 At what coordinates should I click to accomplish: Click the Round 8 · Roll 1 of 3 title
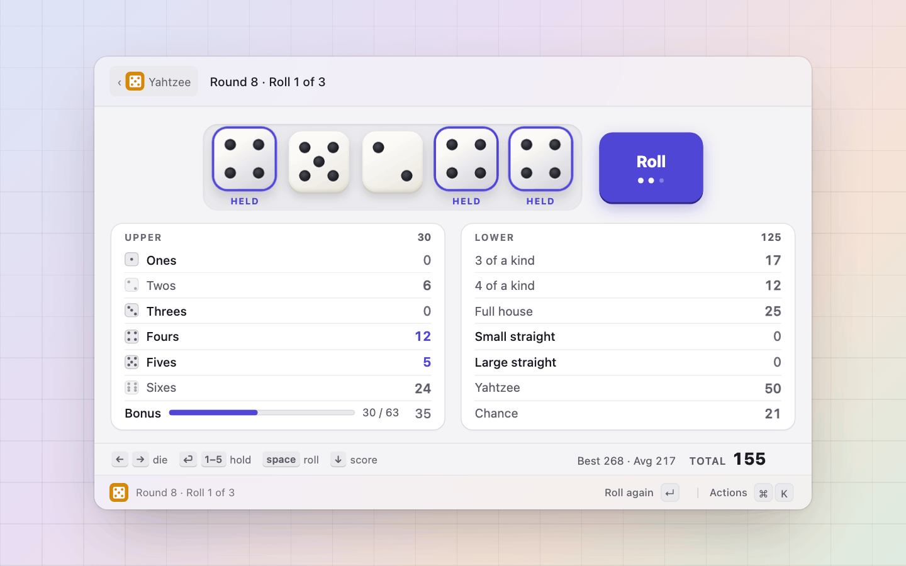(x=267, y=82)
